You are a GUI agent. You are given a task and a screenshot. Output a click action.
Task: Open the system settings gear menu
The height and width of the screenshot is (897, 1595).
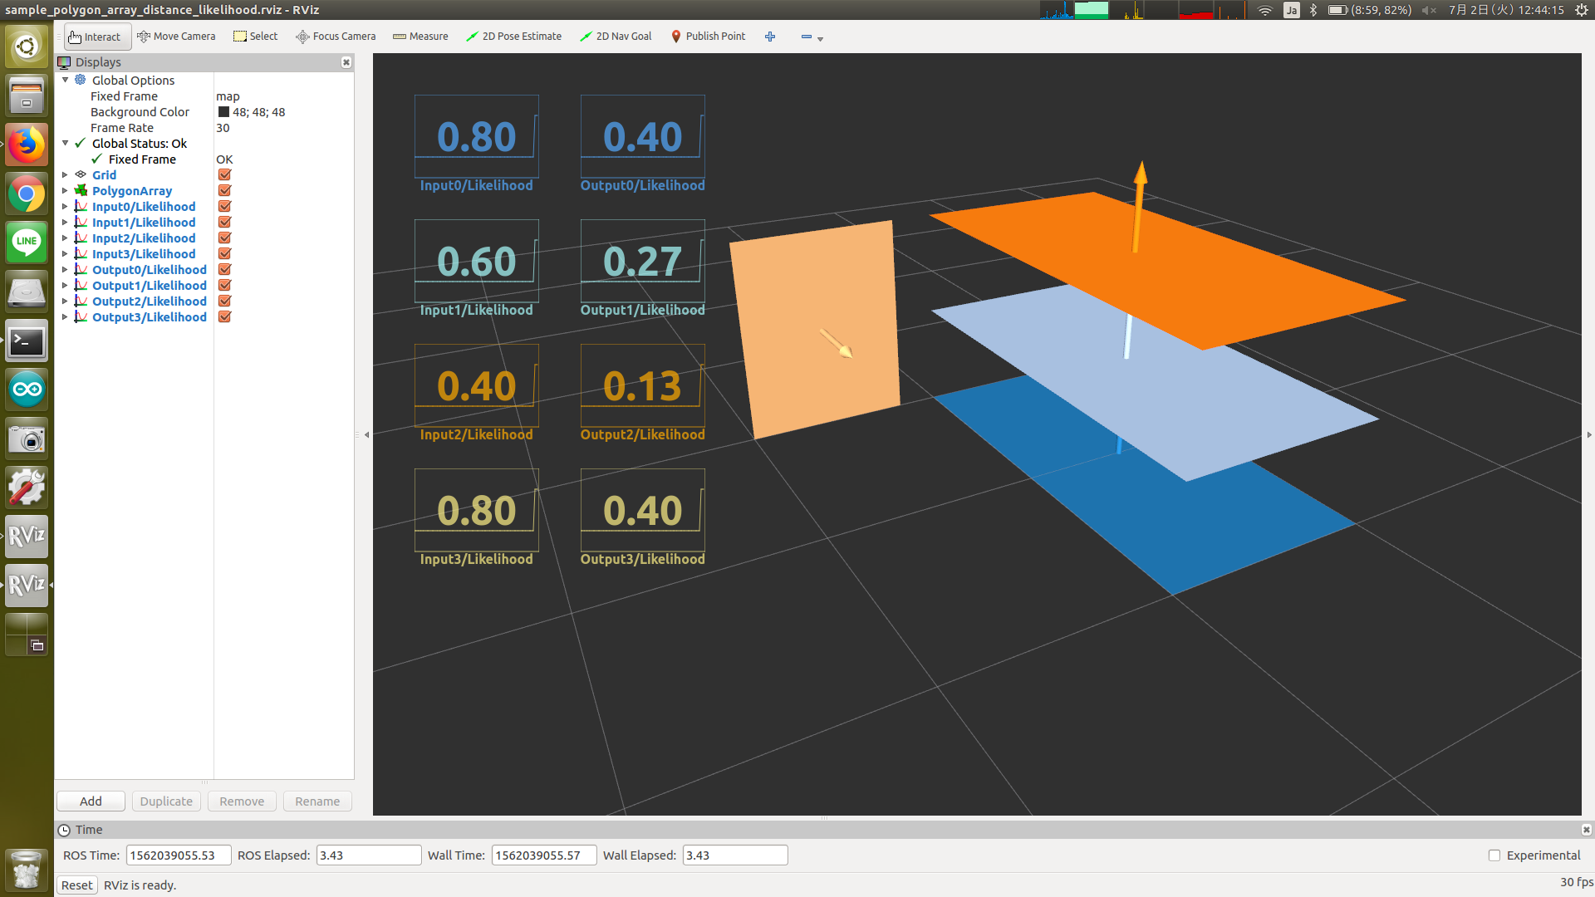click(x=1582, y=10)
